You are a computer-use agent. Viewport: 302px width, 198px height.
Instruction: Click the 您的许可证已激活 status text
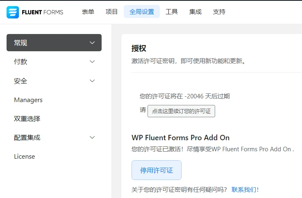(x=213, y=149)
